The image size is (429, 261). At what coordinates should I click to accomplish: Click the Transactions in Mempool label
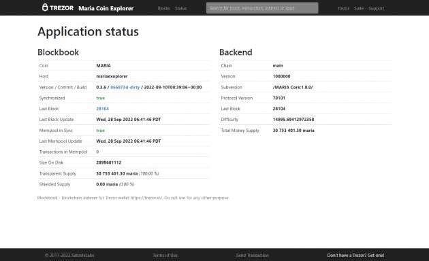point(63,152)
